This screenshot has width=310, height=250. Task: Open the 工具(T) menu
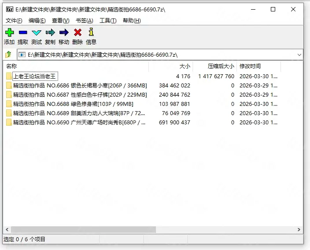coord(108,21)
